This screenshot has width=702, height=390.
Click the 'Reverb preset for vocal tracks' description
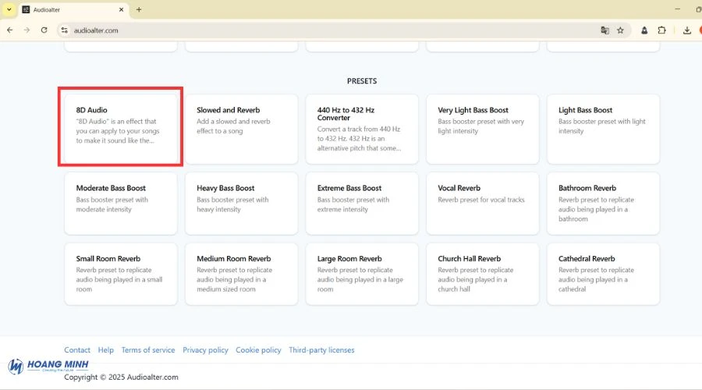pyautogui.click(x=480, y=200)
